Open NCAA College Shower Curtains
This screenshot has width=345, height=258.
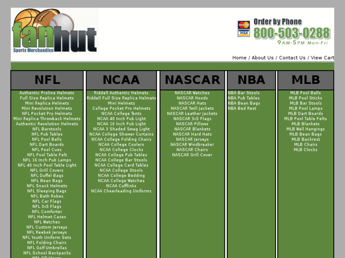(121, 134)
